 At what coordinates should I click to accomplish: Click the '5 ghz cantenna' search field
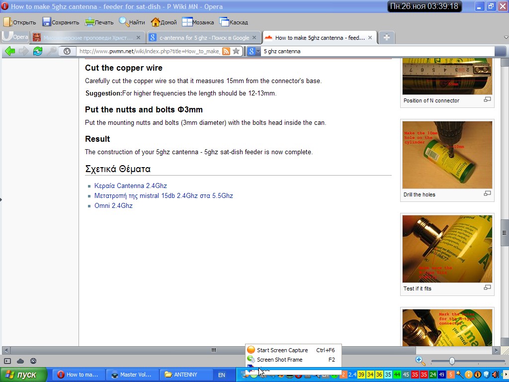(378, 51)
